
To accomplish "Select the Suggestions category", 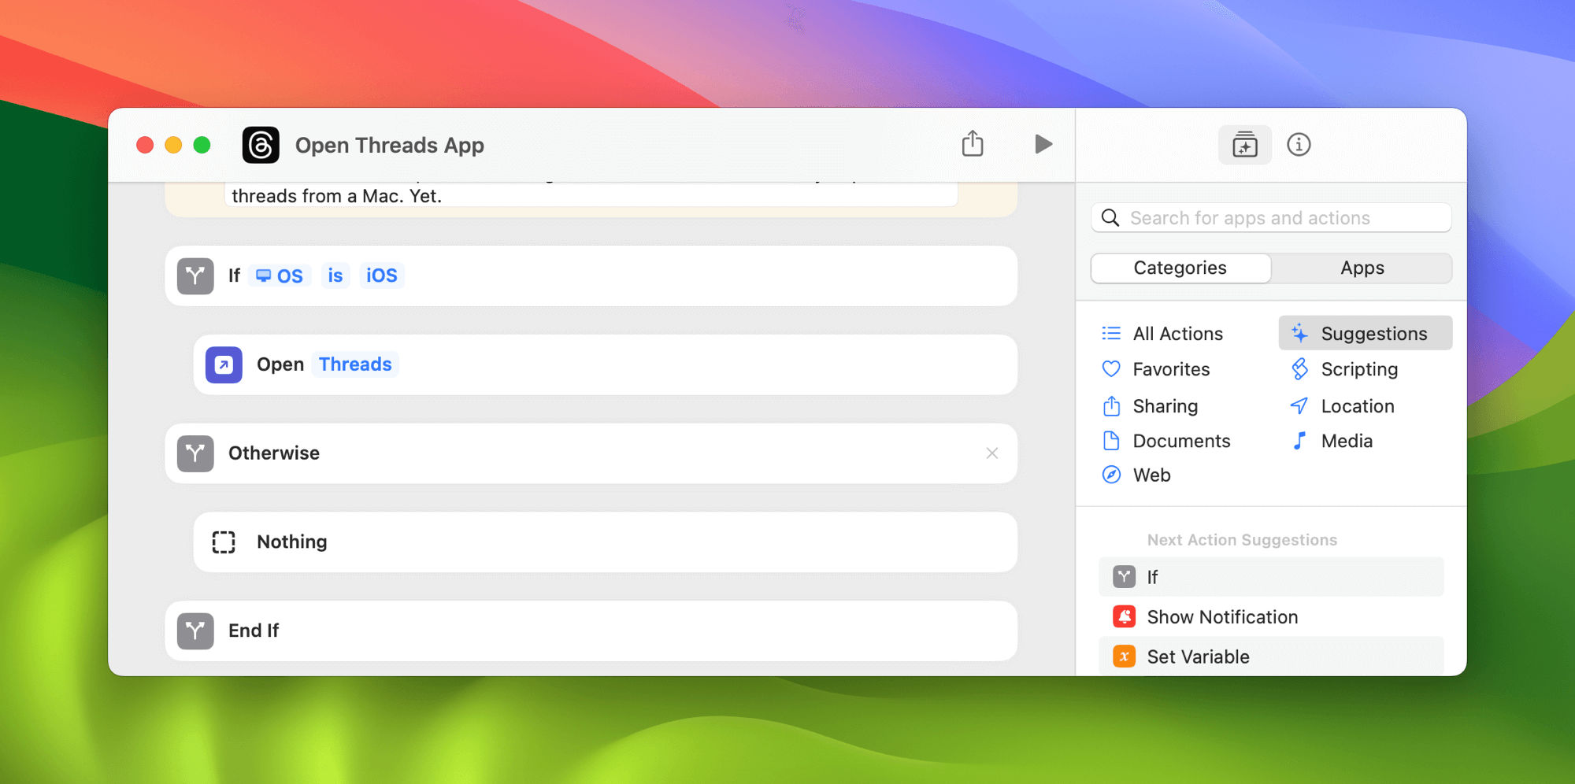I will (1366, 333).
